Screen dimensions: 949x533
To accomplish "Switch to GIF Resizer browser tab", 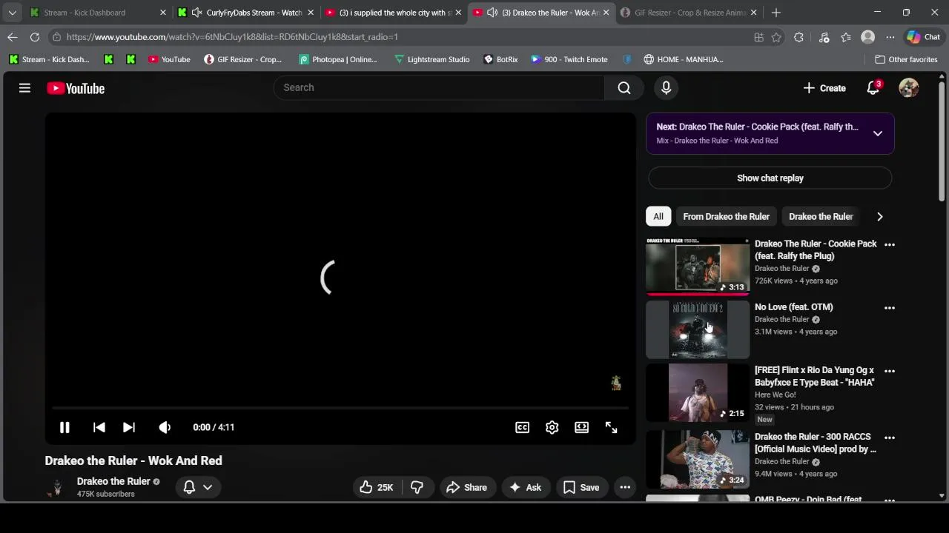I will click(x=690, y=13).
